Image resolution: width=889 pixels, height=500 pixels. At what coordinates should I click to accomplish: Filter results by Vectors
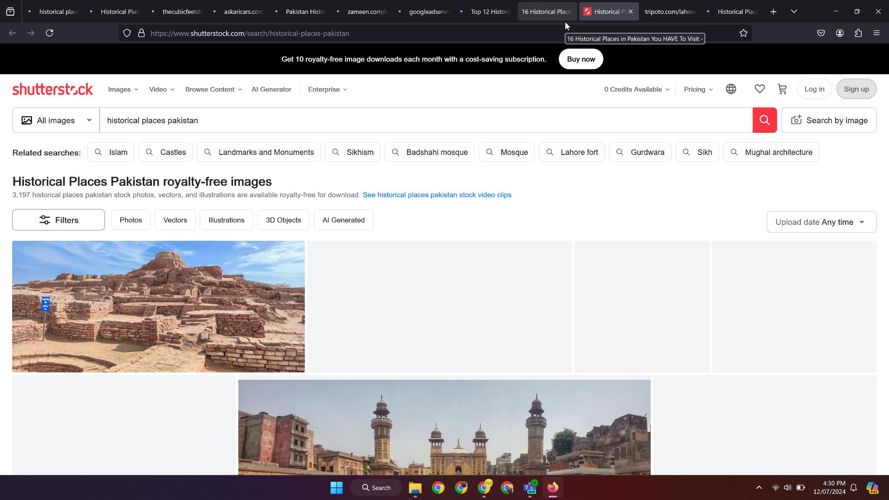[175, 220]
